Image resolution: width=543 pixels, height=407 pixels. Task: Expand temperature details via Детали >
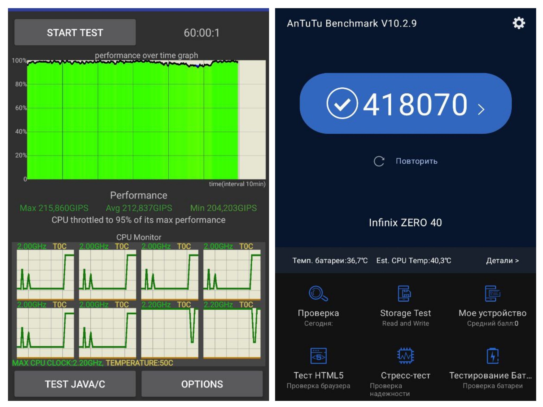(502, 261)
